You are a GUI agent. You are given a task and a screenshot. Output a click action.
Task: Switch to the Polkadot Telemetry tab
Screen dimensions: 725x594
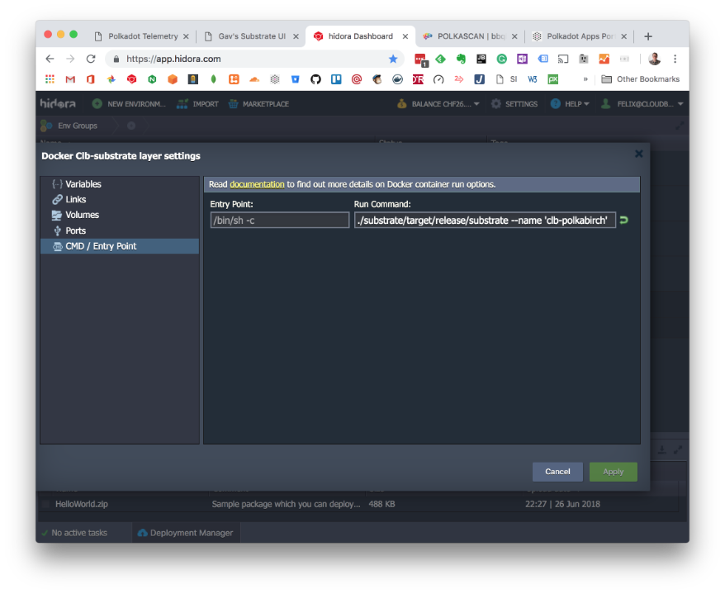point(142,36)
